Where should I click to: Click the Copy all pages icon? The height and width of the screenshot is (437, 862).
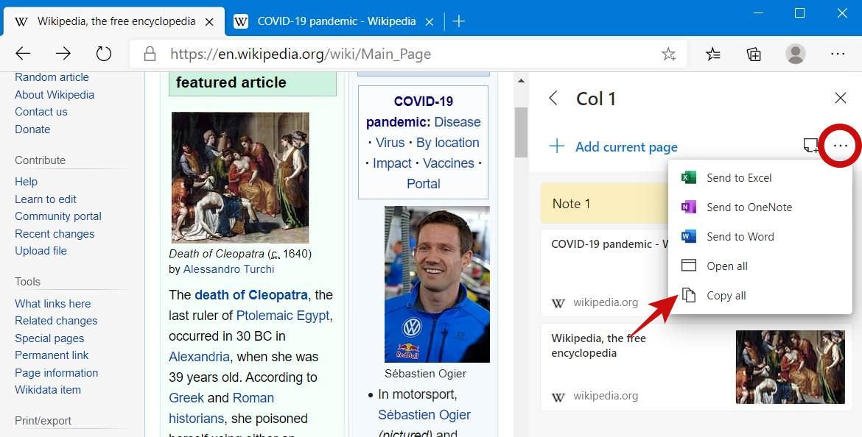click(688, 295)
